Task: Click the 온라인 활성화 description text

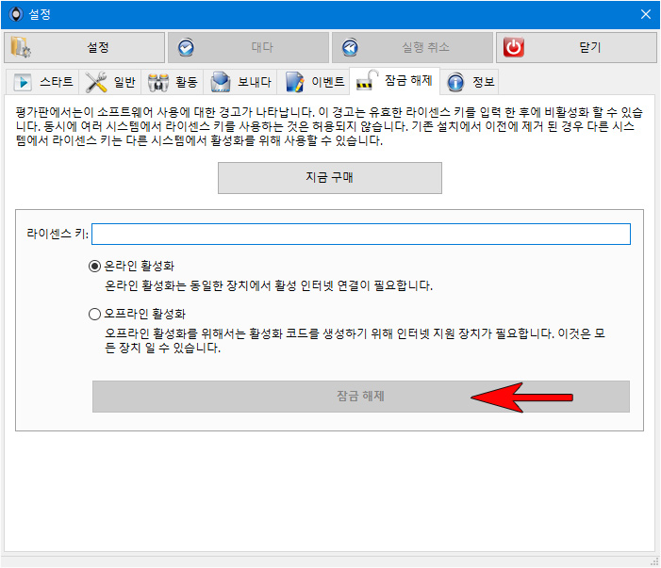Action: pos(269,286)
